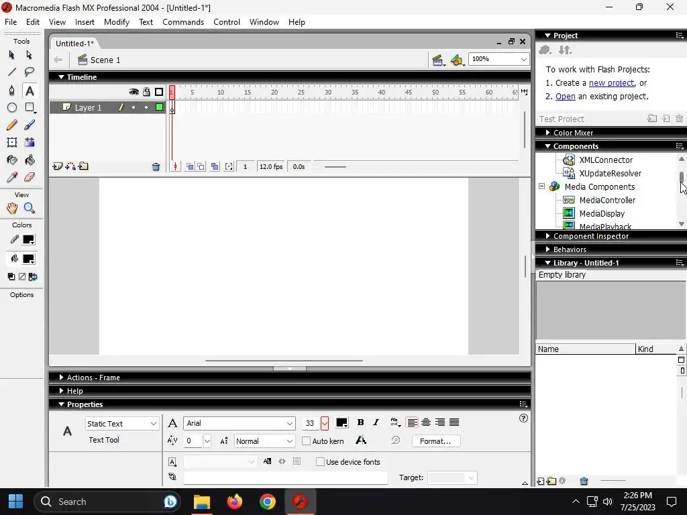The height and width of the screenshot is (515, 687).
Task: Open the fill color swatch in Colors
Action: pos(28,259)
